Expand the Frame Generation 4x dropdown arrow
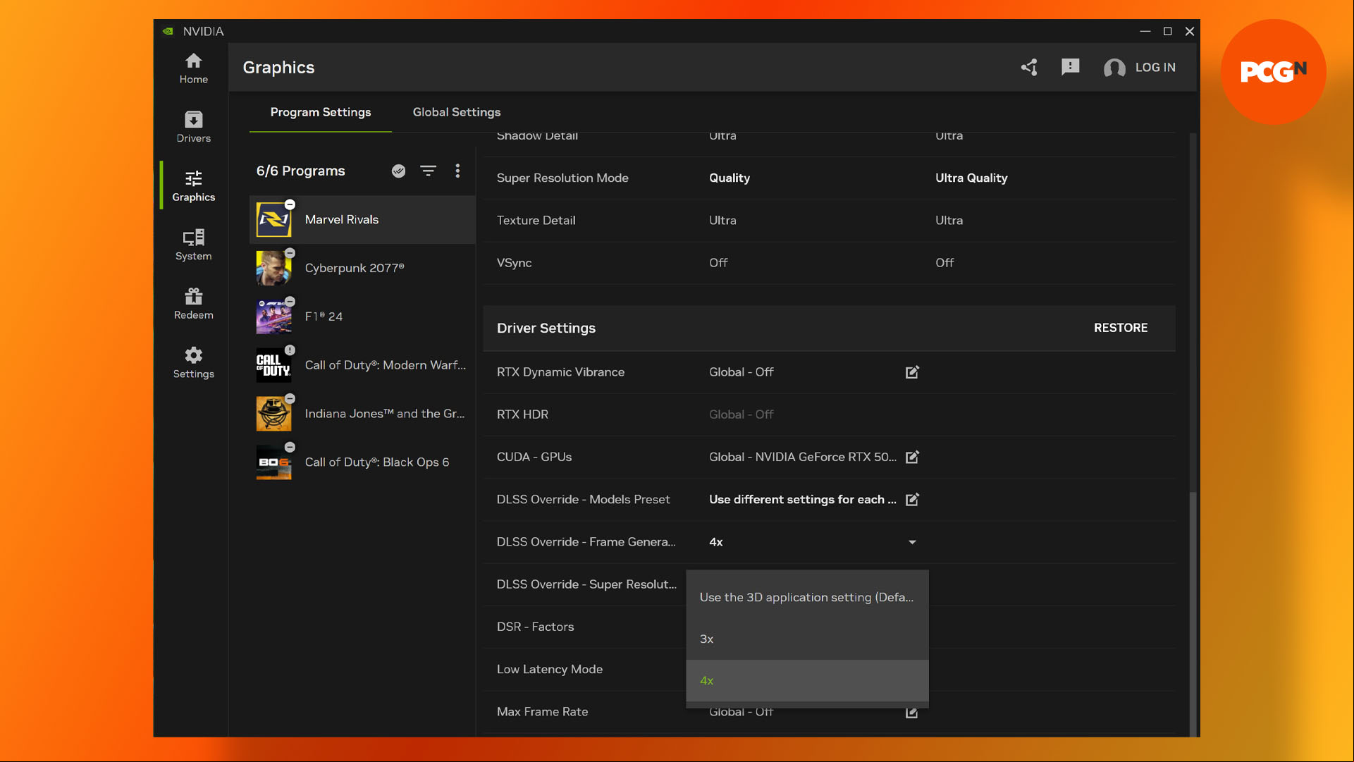Image resolution: width=1354 pixels, height=762 pixels. click(x=912, y=542)
